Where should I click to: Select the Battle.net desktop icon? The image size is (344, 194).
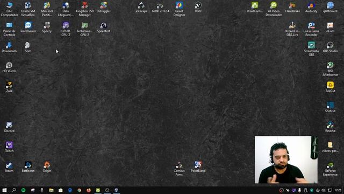click(x=28, y=167)
